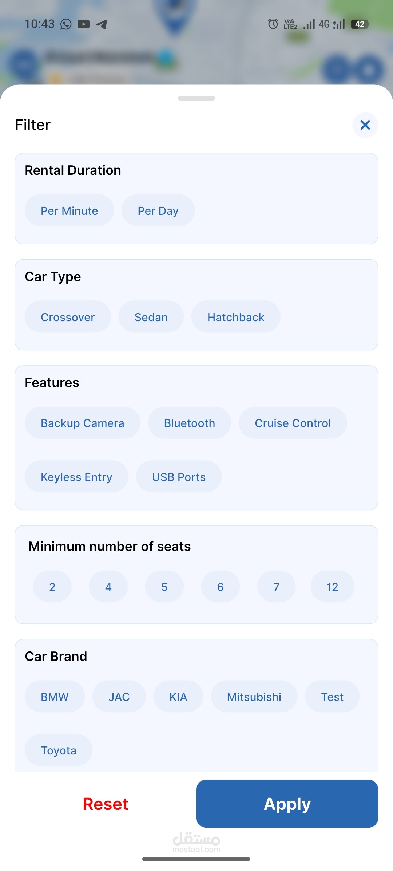393x871 pixels.
Task: Choose the Hatchback car type
Action: [236, 317]
